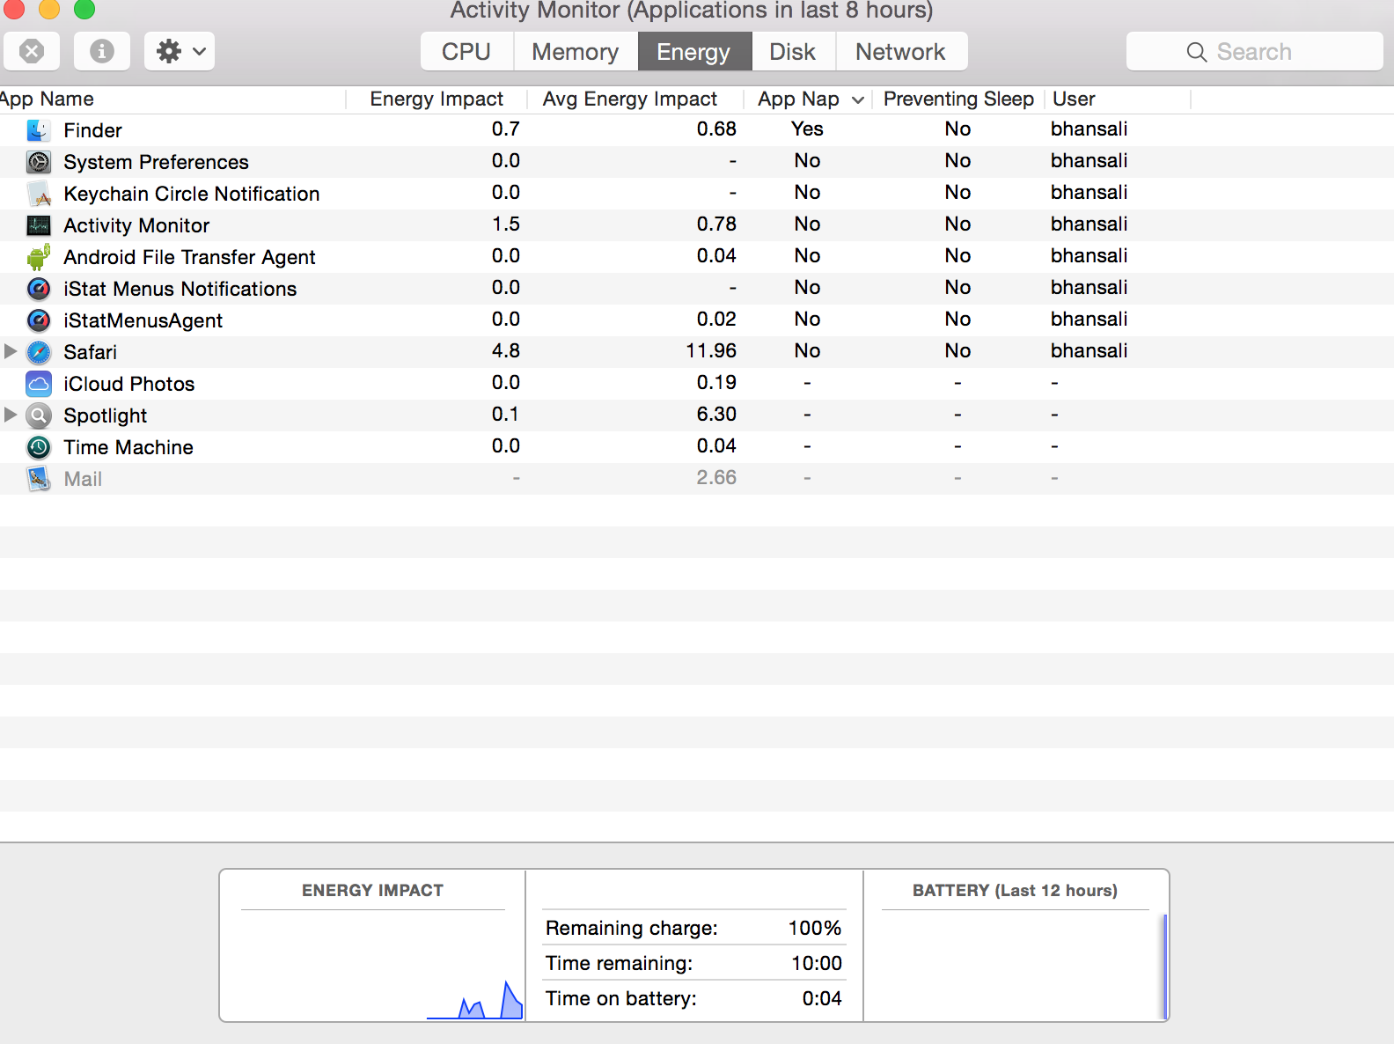Click the iStatMenusAgent icon

tap(39, 320)
